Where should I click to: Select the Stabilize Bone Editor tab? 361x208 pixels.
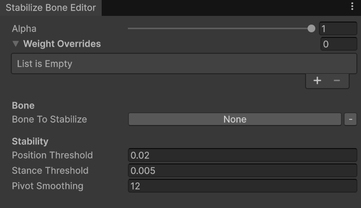coord(51,8)
